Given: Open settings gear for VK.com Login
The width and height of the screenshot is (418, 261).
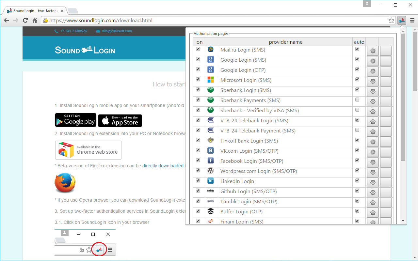Looking at the screenshot, I should 373,152.
